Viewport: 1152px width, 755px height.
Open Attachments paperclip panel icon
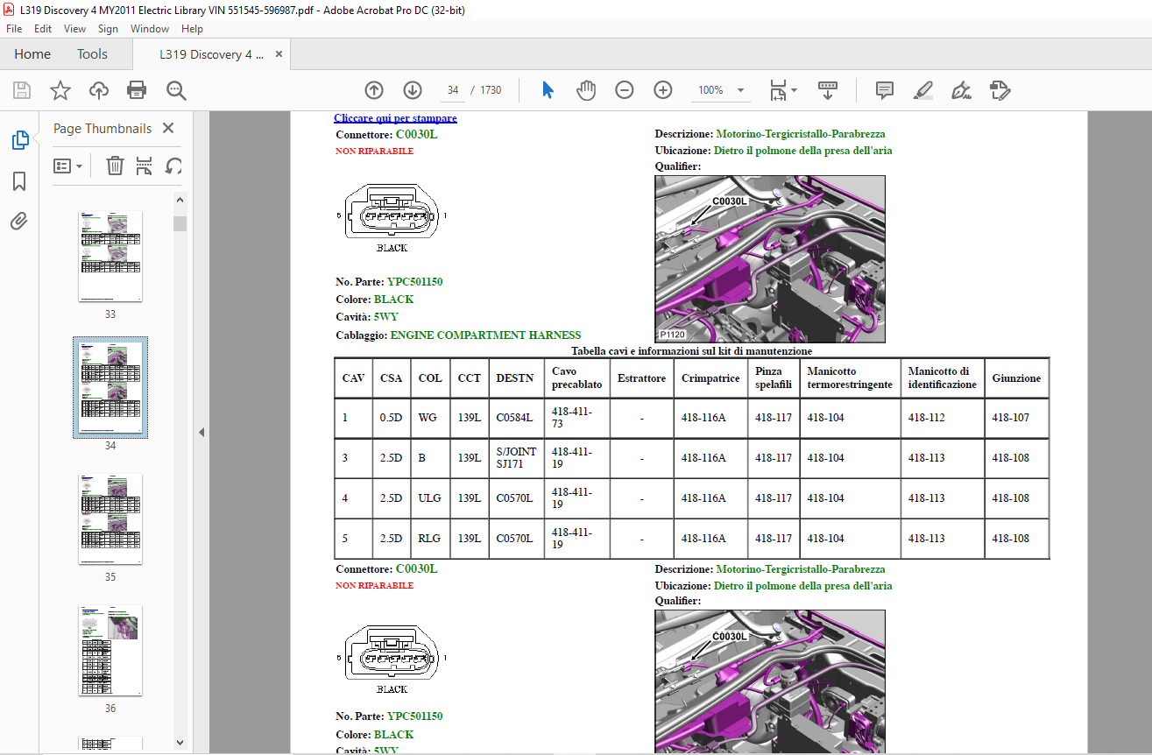19,221
